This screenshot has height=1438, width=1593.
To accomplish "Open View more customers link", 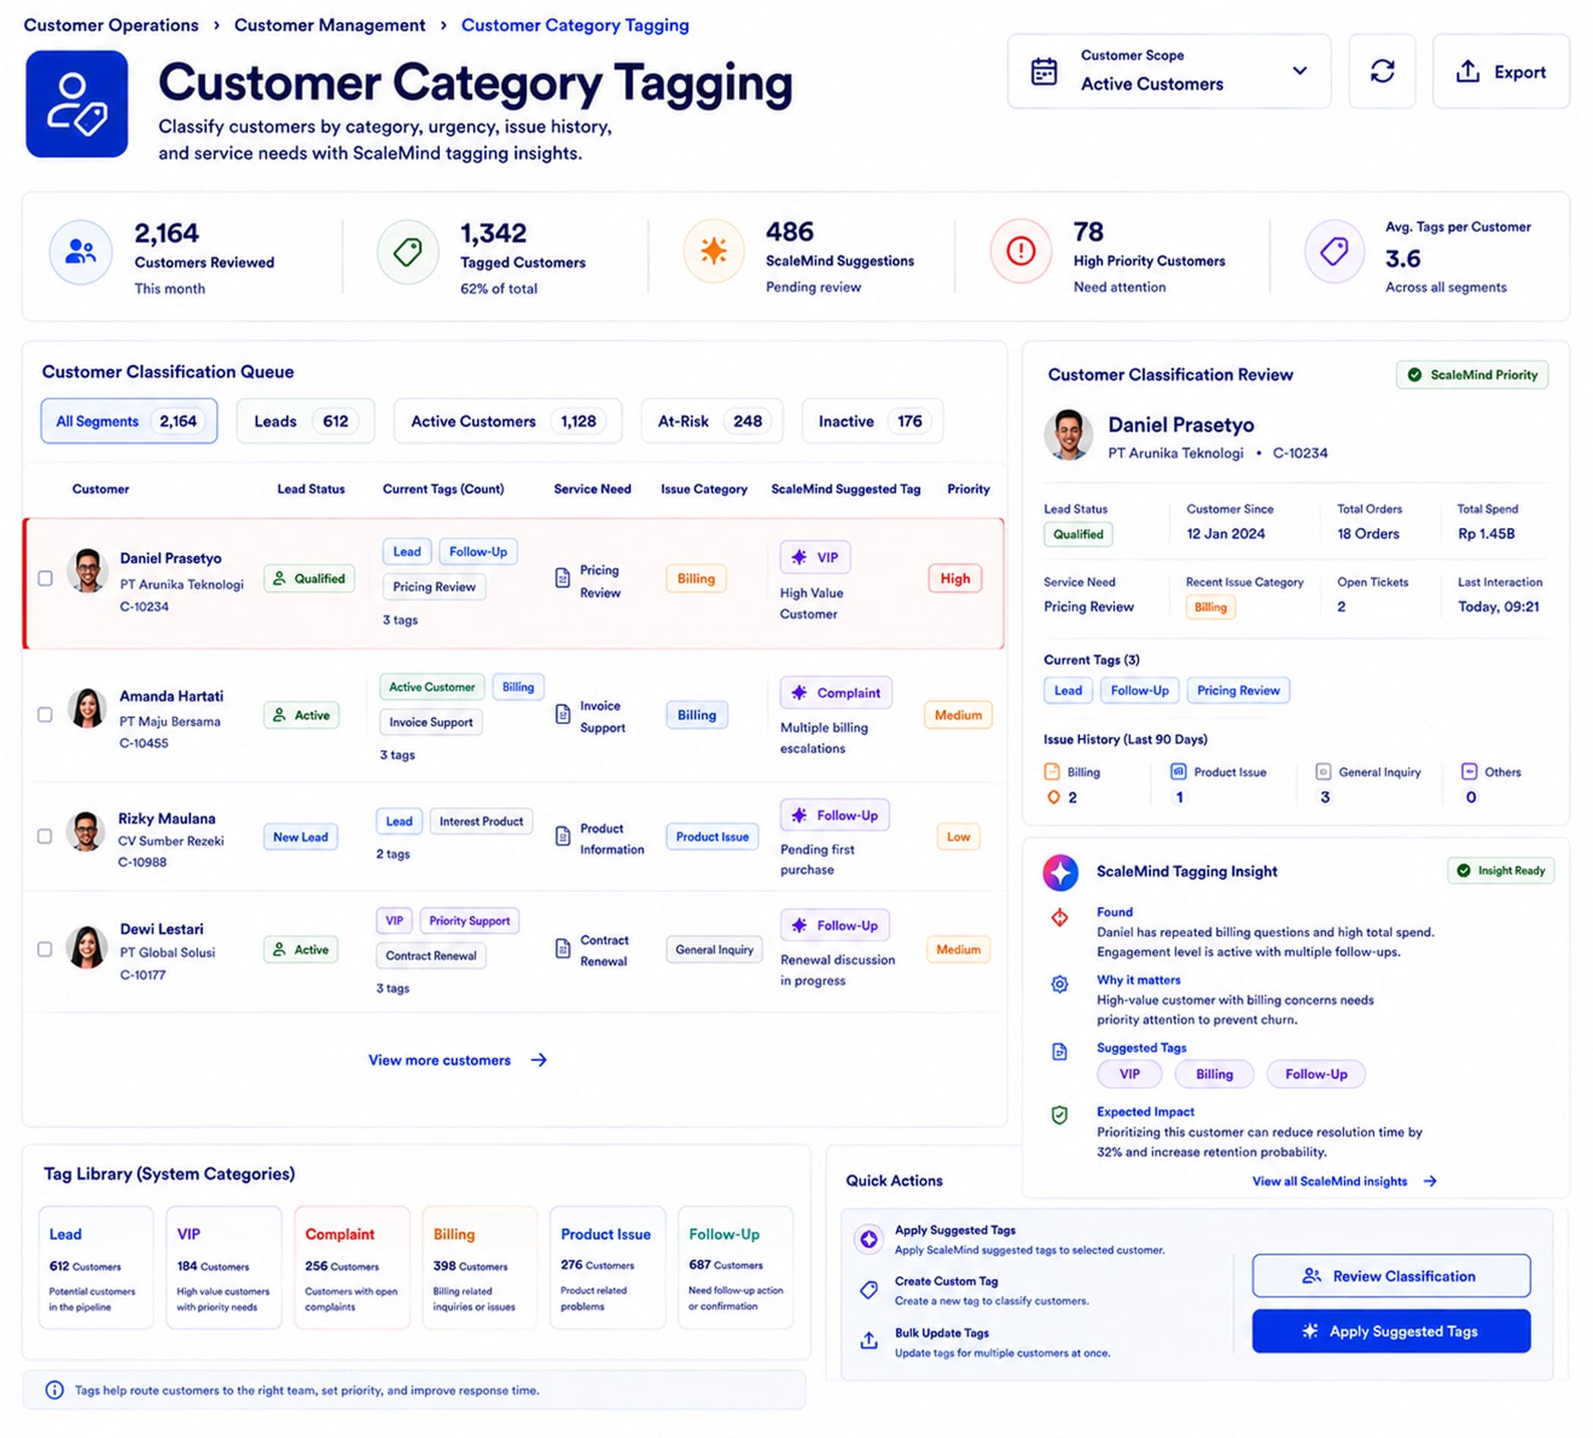I will (457, 1060).
